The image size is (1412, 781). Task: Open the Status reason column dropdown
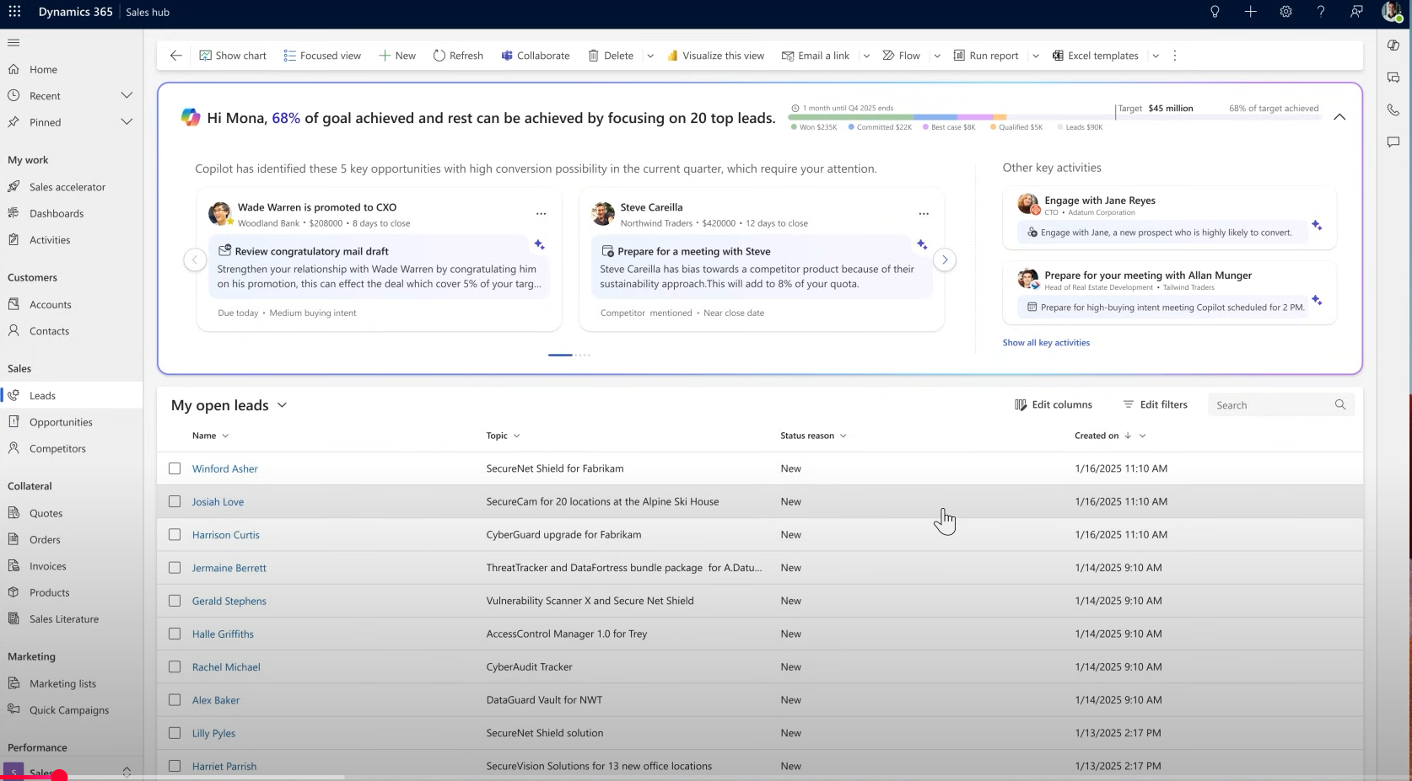pyautogui.click(x=843, y=436)
